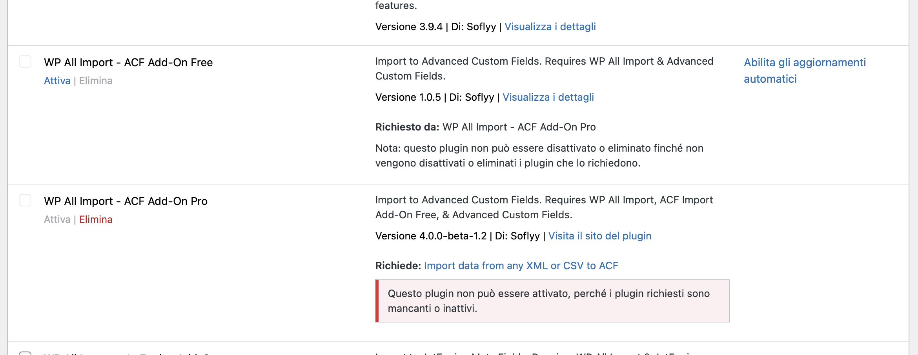This screenshot has height=355, width=918.
Task: Tick the checkbox for ACF Add-On Free
Action: click(x=25, y=62)
